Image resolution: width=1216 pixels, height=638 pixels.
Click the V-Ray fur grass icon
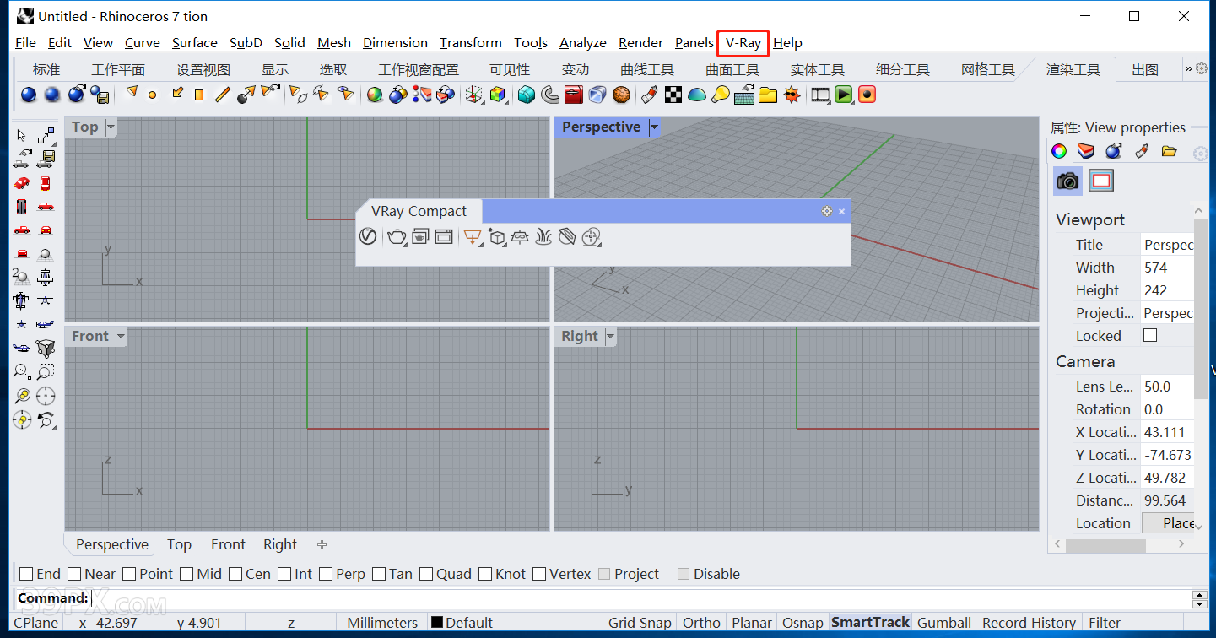click(x=543, y=237)
